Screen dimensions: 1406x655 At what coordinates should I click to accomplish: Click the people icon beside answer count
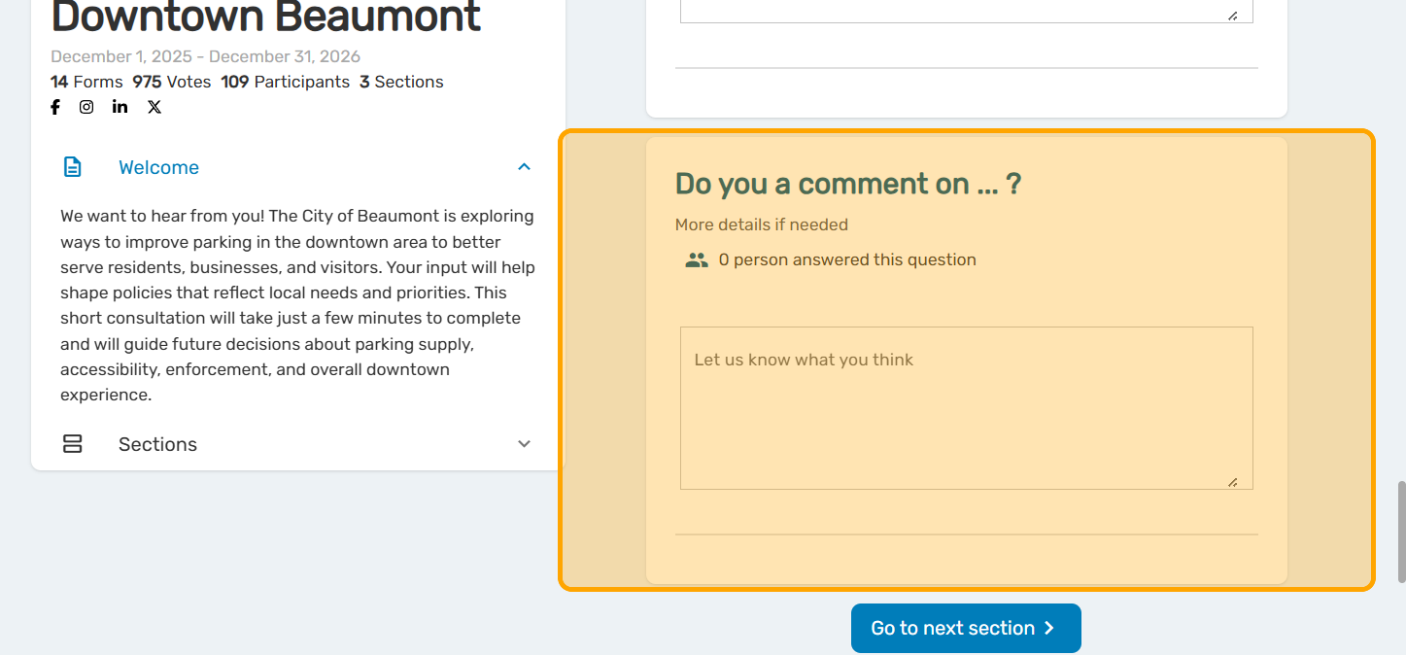tap(697, 260)
